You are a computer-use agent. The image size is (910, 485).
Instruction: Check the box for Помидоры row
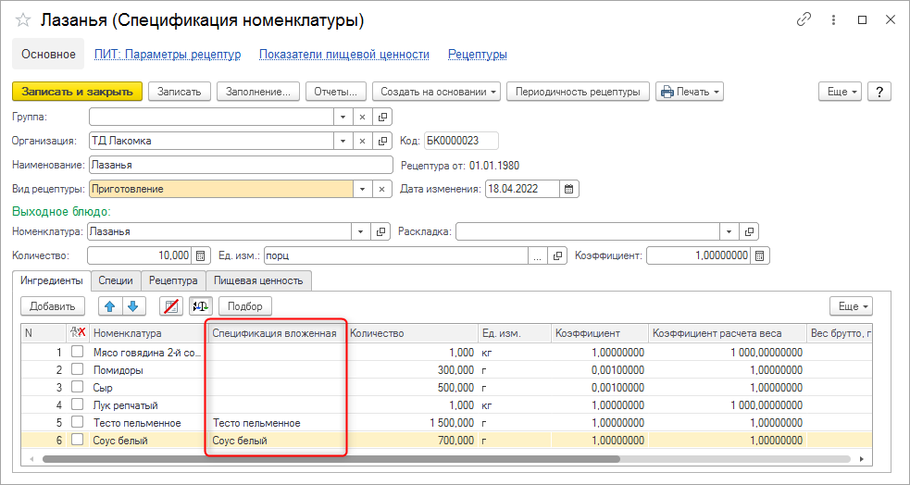coord(78,369)
